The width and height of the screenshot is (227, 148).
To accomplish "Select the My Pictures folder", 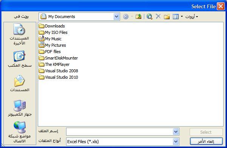I will (52, 45).
